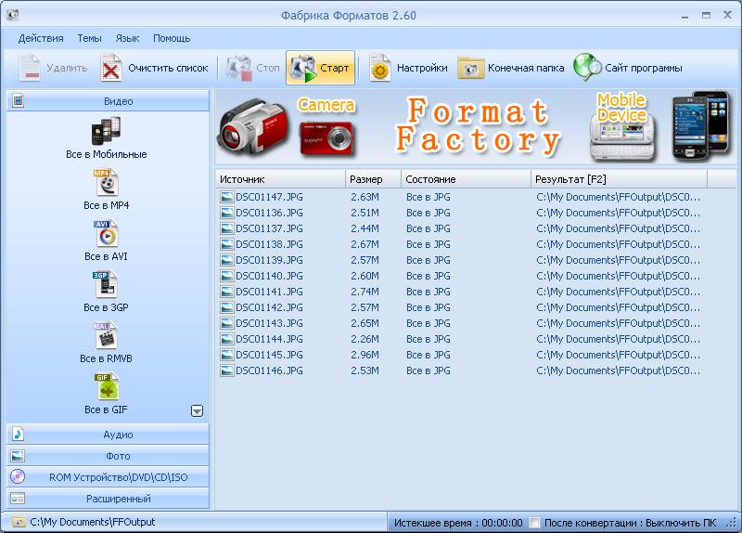The height and width of the screenshot is (533, 742).
Task: Click the output folder icon in status bar
Action: [19, 522]
